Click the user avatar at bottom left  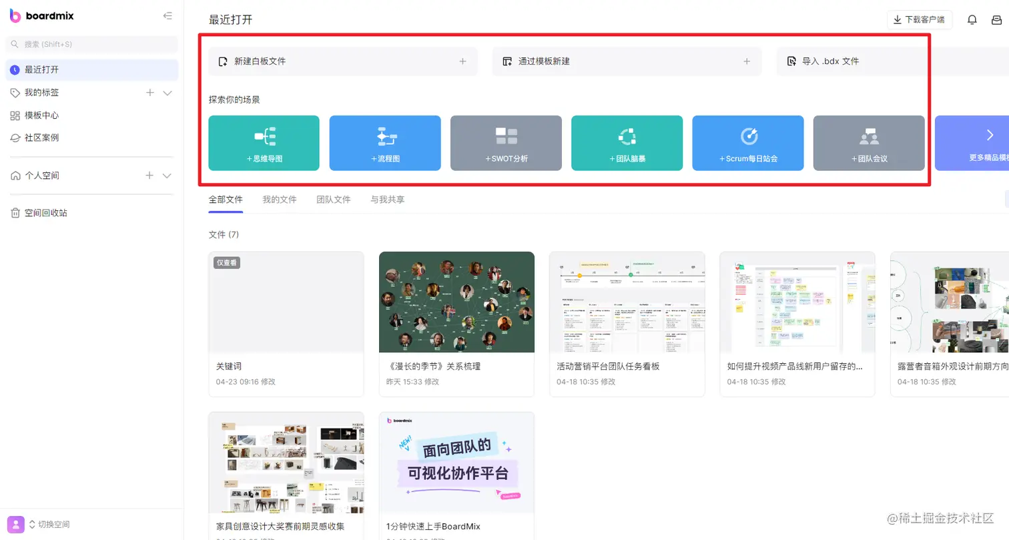(x=16, y=525)
